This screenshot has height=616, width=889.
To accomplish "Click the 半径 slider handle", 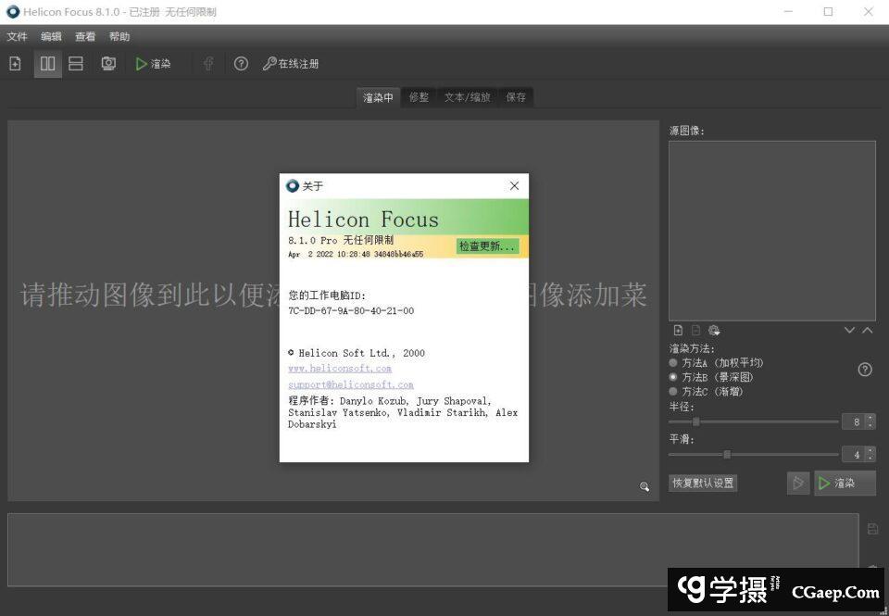I will (695, 422).
